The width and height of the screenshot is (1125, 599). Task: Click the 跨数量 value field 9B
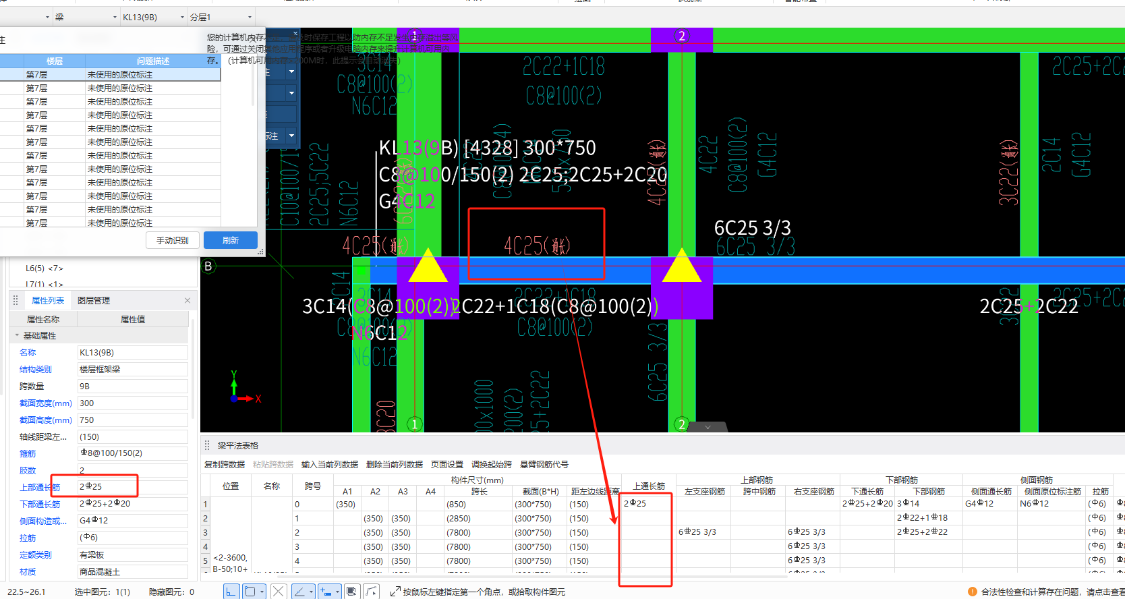pos(133,386)
